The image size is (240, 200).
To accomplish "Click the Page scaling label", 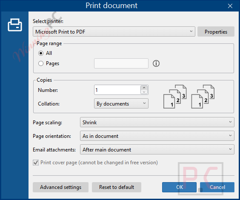I will [x=47, y=123].
